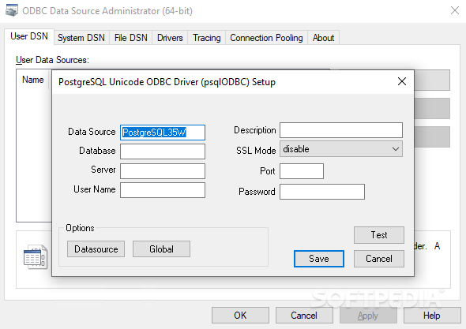Save the data source settings
This screenshot has width=466, height=329.
(319, 259)
